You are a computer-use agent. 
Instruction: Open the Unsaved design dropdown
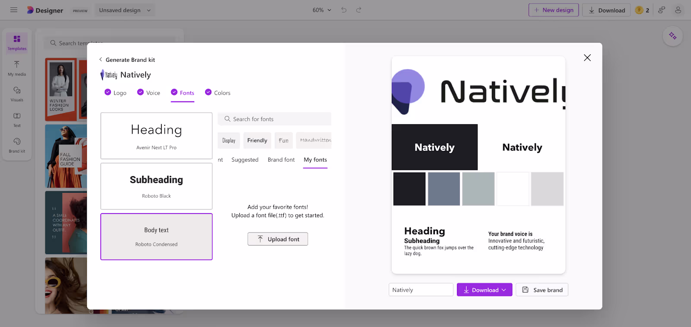coord(125,10)
